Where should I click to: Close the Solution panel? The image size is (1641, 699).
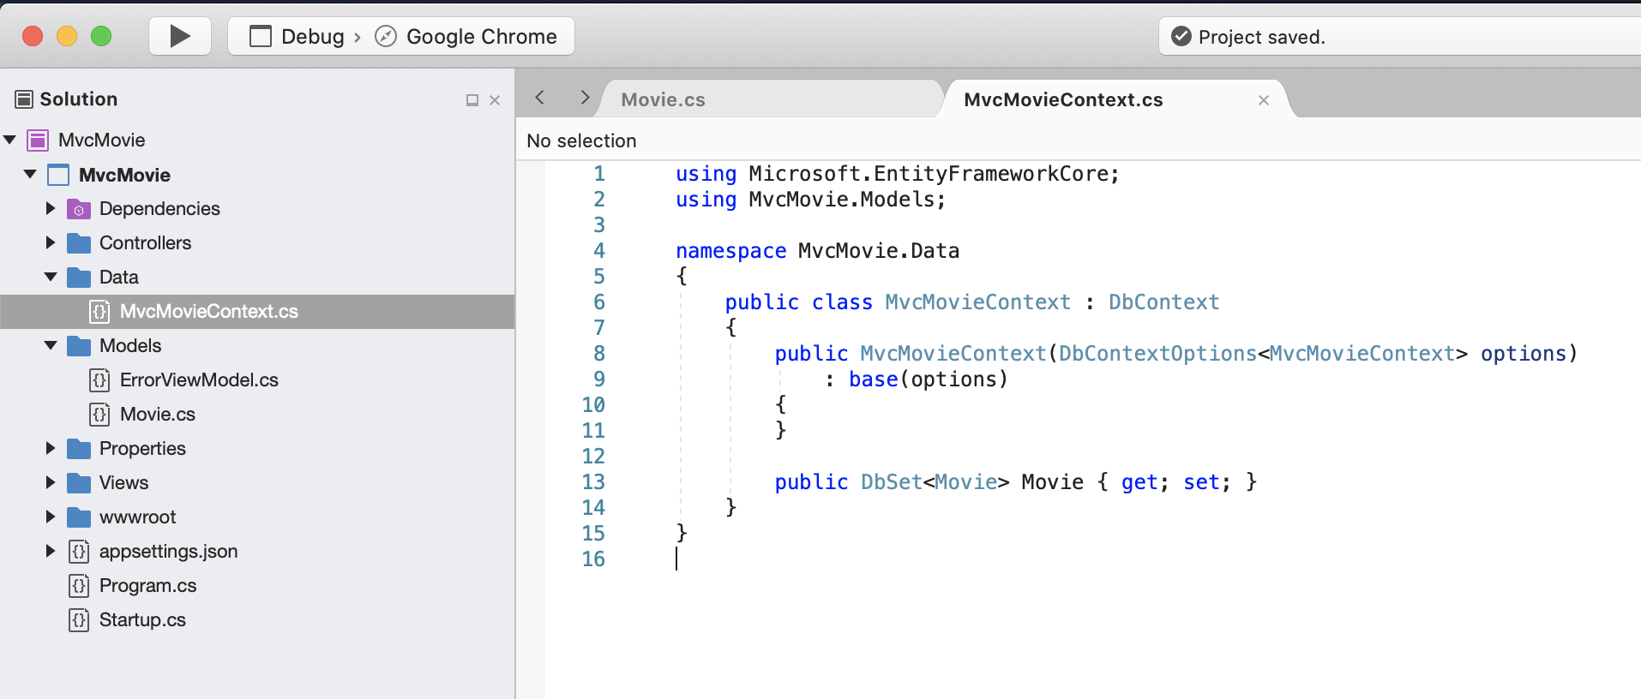pyautogui.click(x=495, y=100)
